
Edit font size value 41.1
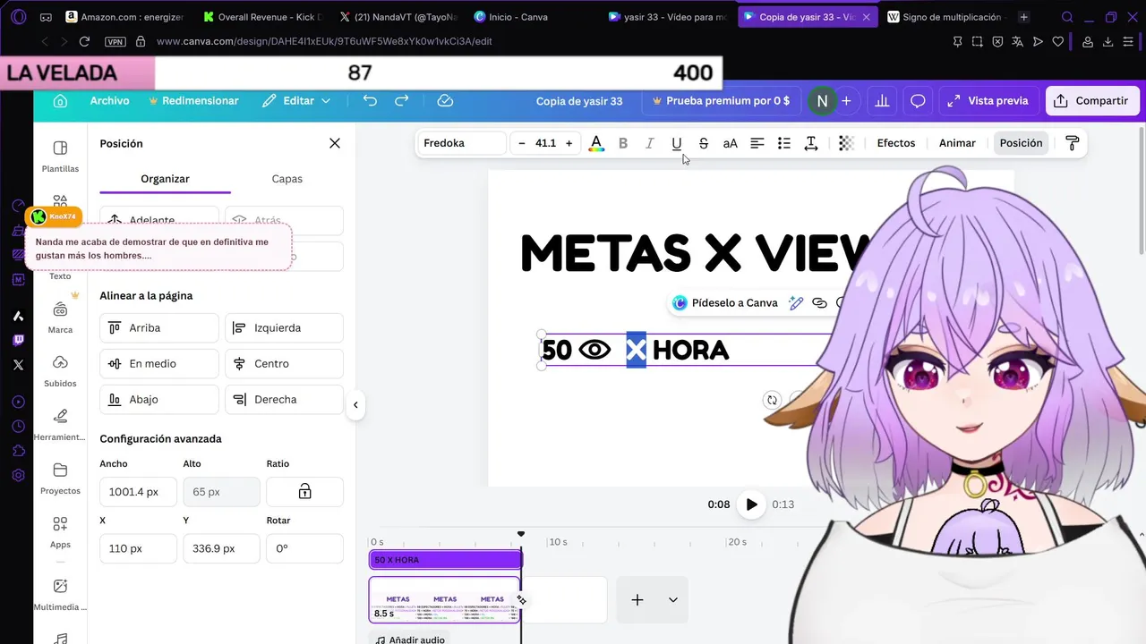545,143
